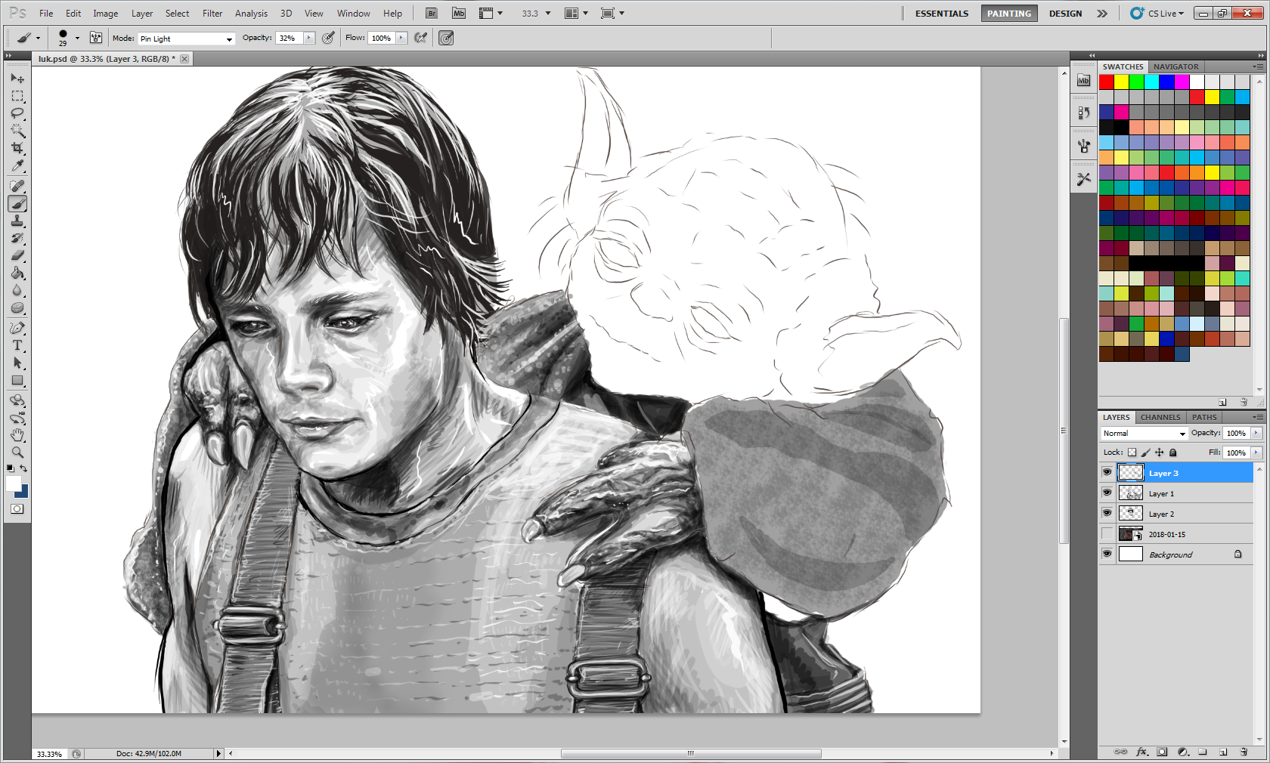The image size is (1270, 763).
Task: Select the Hand tool
Action: point(17,435)
